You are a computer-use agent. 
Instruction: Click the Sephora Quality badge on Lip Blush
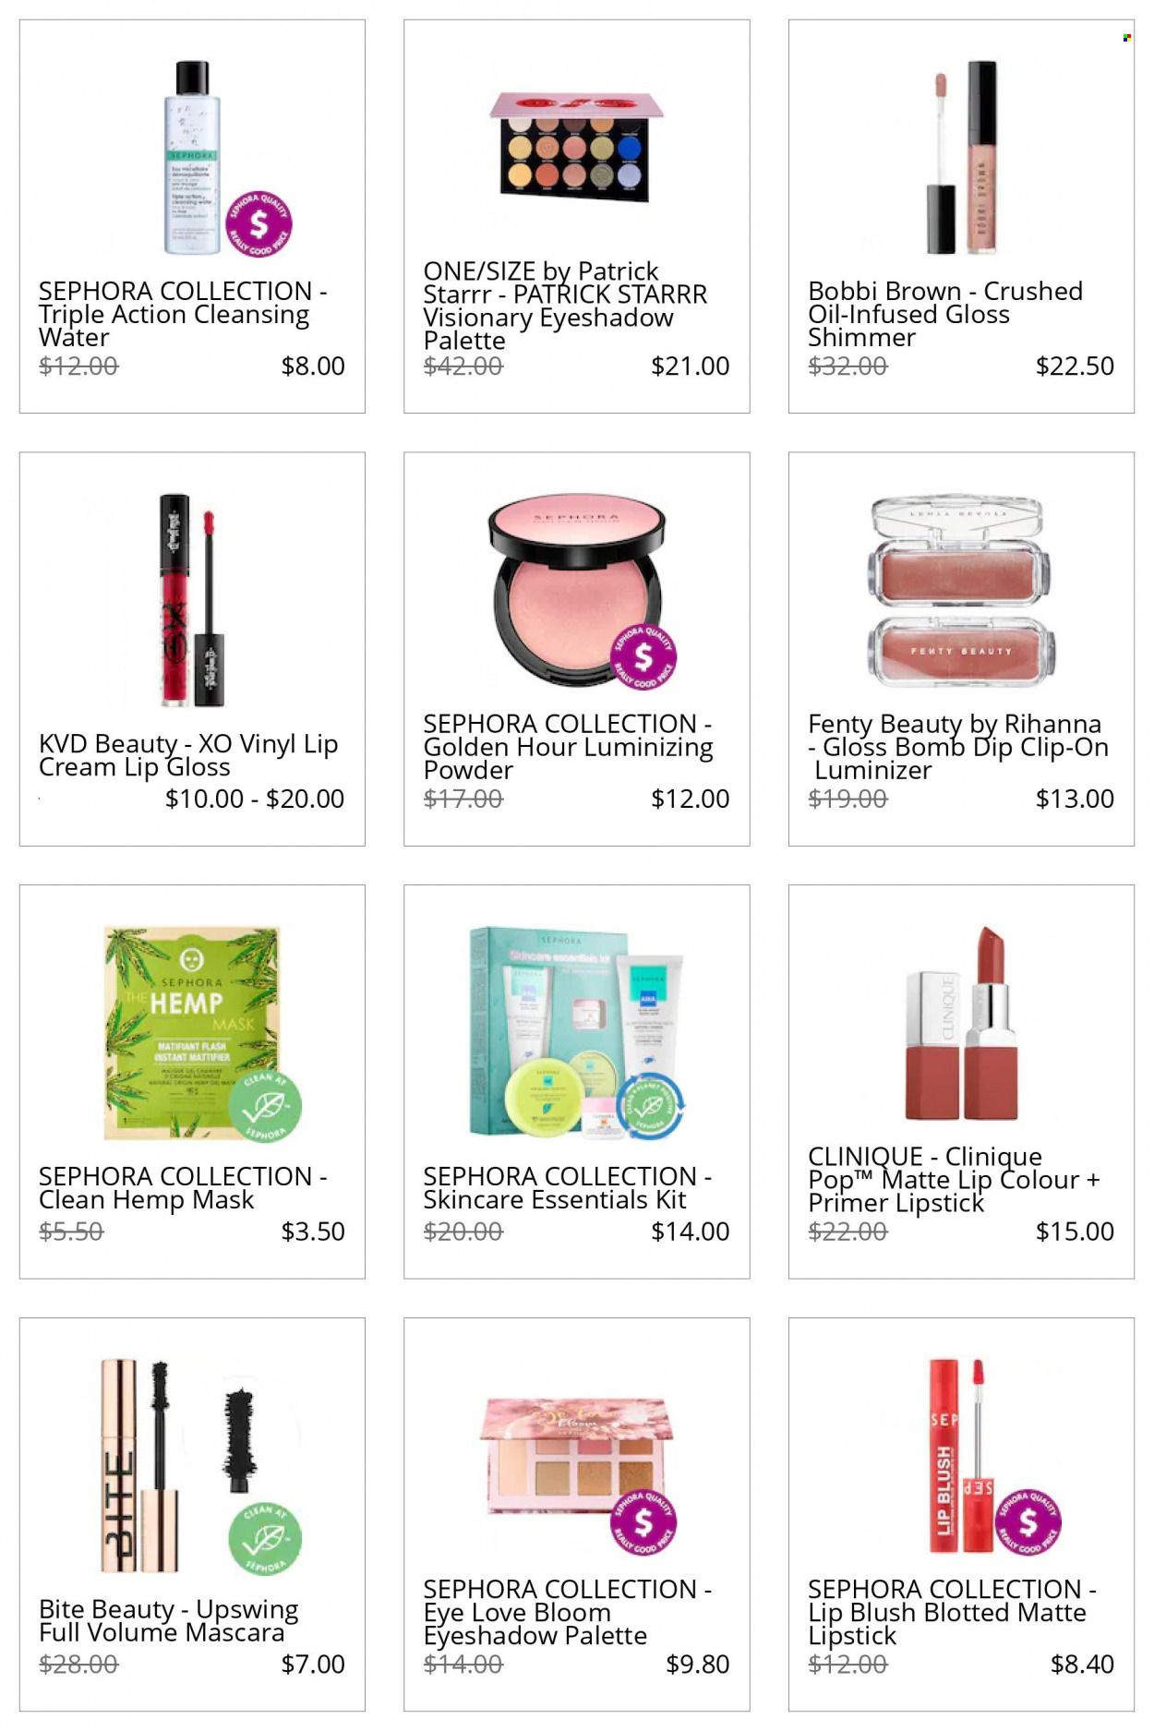[x=1028, y=1522]
